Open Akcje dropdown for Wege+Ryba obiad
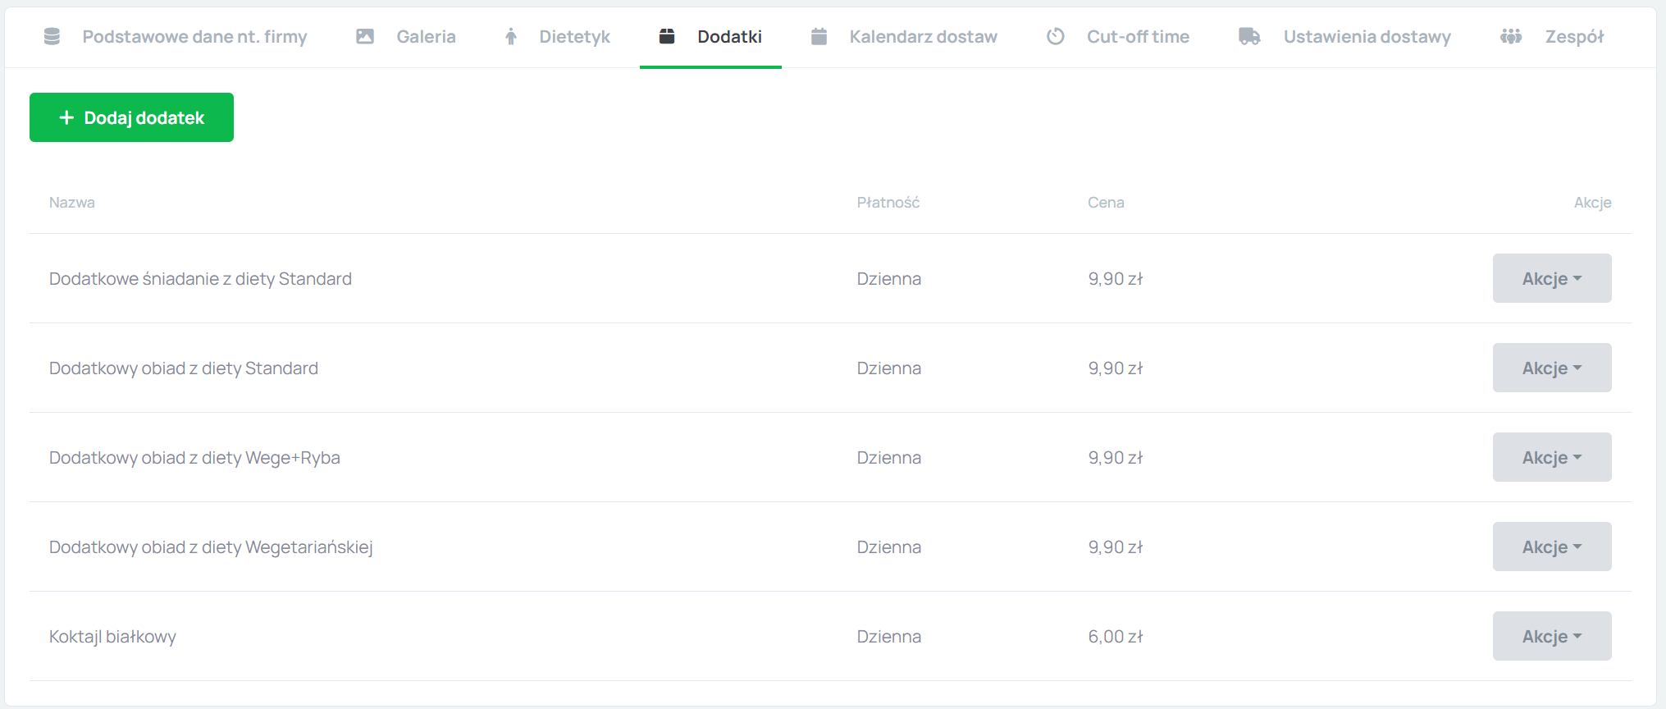 tap(1551, 457)
